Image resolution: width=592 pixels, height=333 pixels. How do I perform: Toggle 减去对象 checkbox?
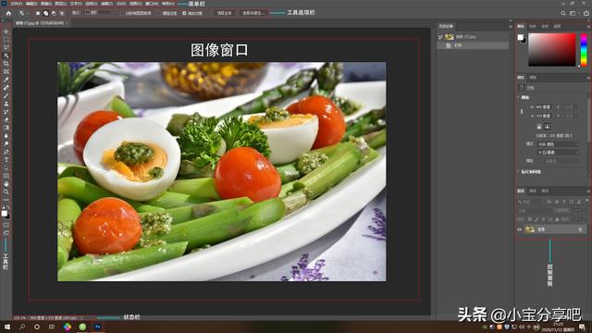click(184, 13)
